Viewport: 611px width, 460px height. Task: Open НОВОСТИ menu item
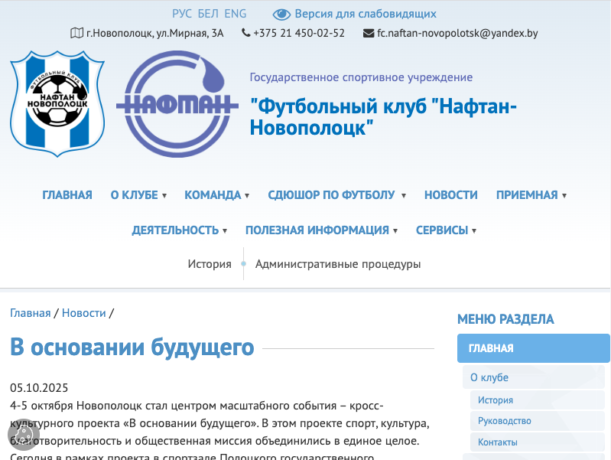coord(451,194)
